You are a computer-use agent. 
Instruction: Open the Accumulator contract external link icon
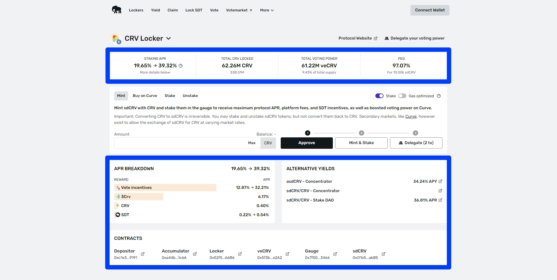coord(195,254)
